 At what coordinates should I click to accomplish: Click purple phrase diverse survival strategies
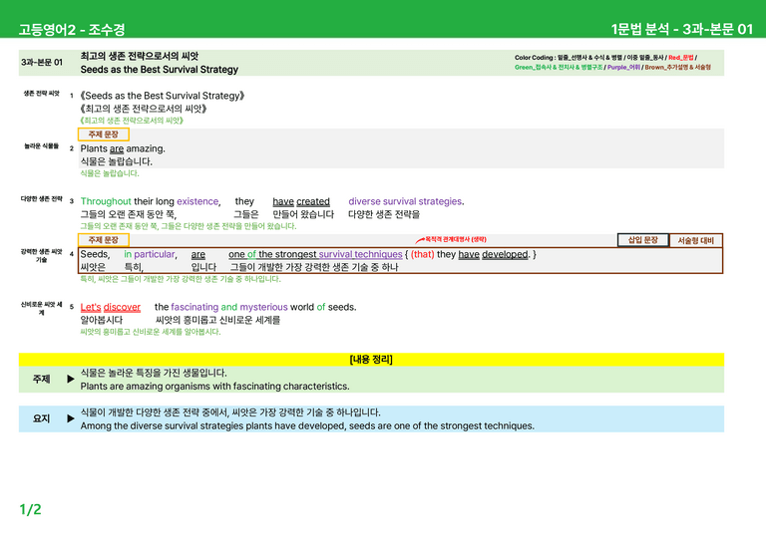tap(406, 201)
